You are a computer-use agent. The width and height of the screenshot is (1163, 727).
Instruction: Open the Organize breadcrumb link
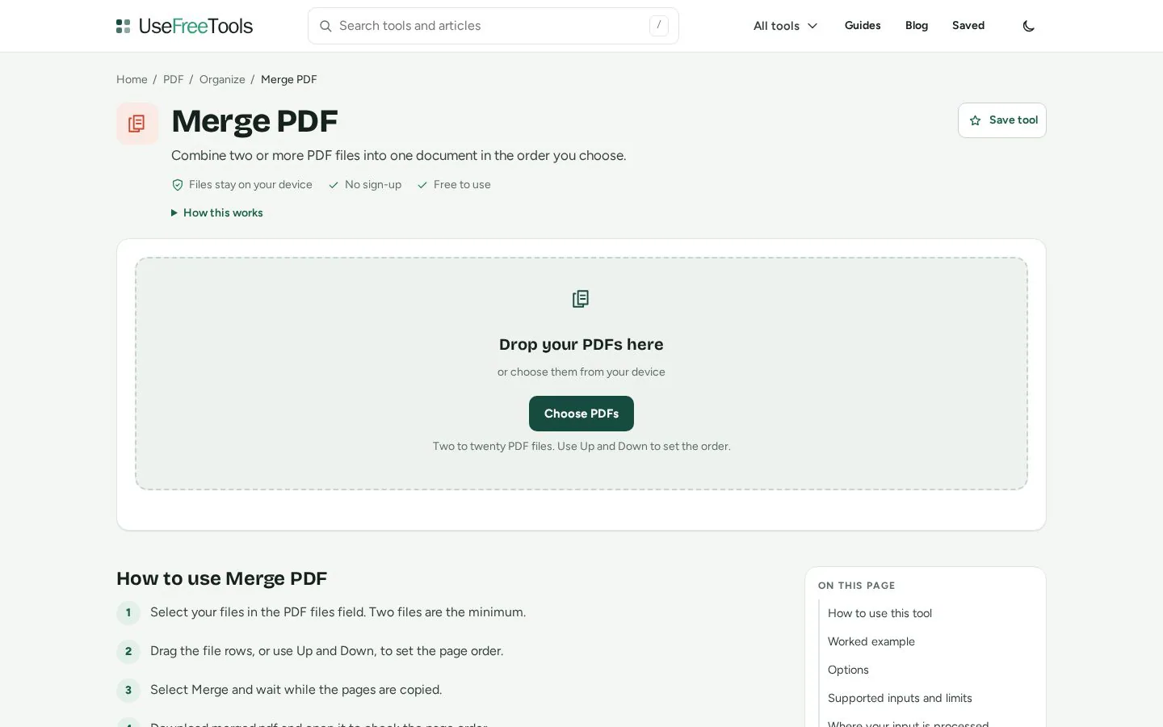pyautogui.click(x=222, y=80)
